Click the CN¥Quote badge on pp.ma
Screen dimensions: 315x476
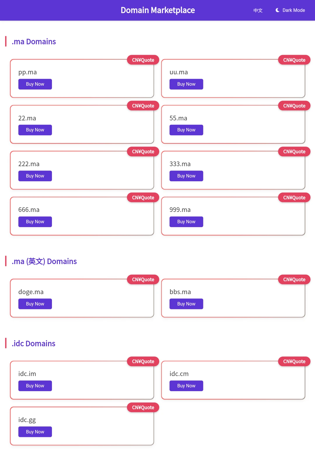(x=143, y=60)
